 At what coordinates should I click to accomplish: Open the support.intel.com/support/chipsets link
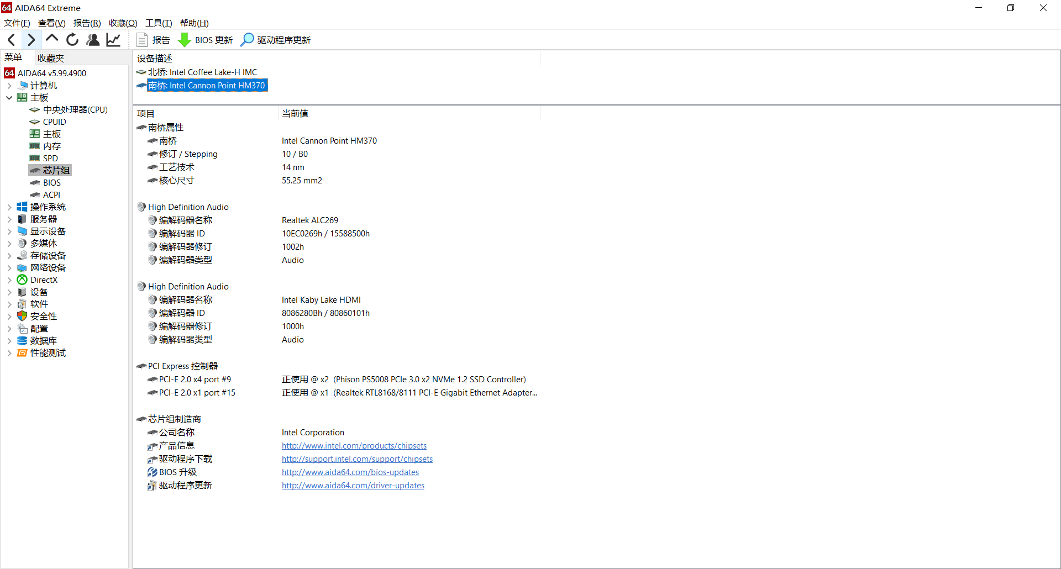[x=357, y=459]
